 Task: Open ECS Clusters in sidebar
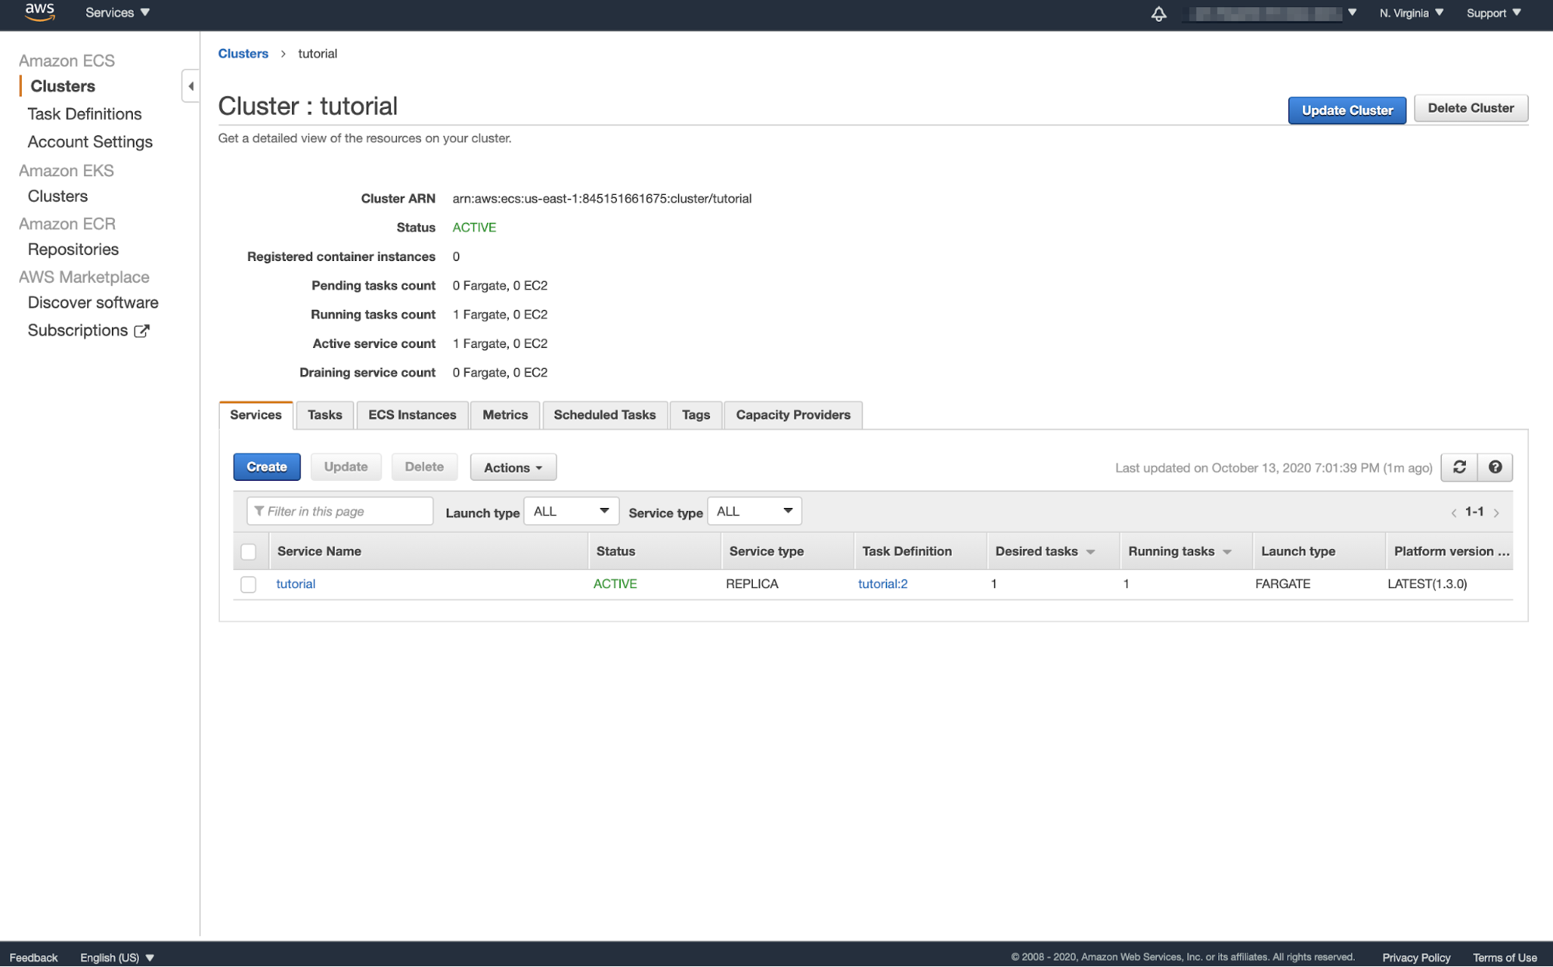(63, 86)
